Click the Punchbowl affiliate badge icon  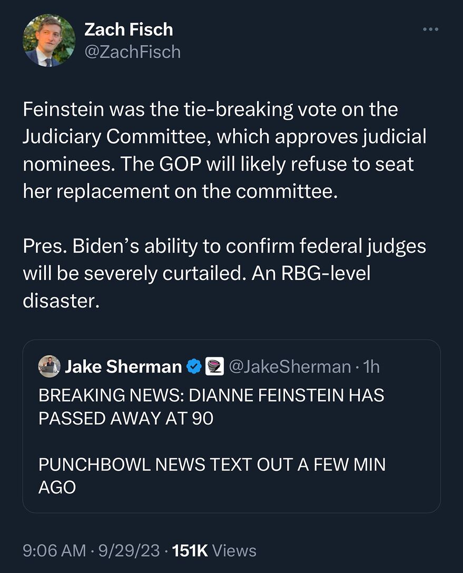pos(214,366)
